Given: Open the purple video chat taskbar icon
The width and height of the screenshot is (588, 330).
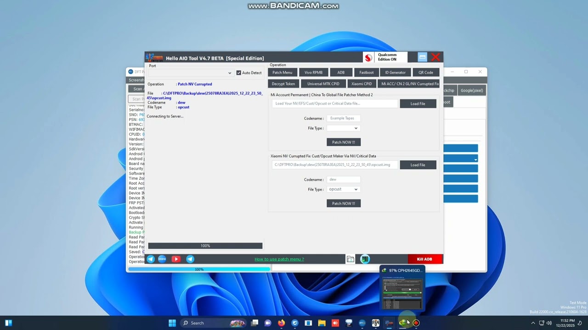Looking at the screenshot, I should [x=268, y=323].
